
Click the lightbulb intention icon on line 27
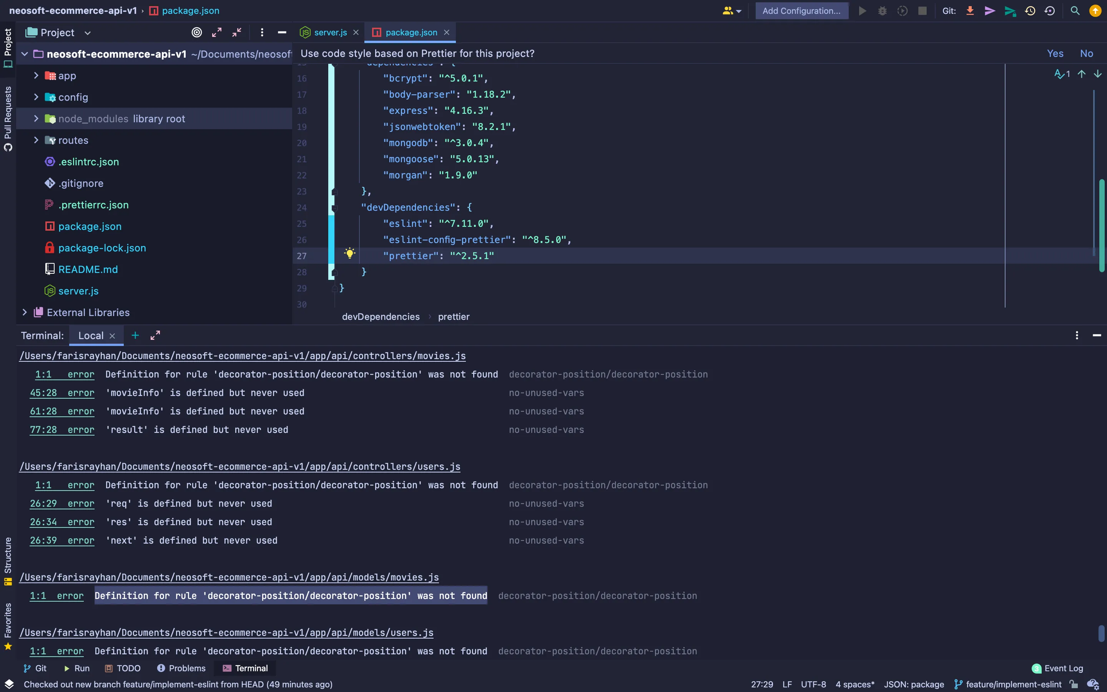tap(349, 254)
